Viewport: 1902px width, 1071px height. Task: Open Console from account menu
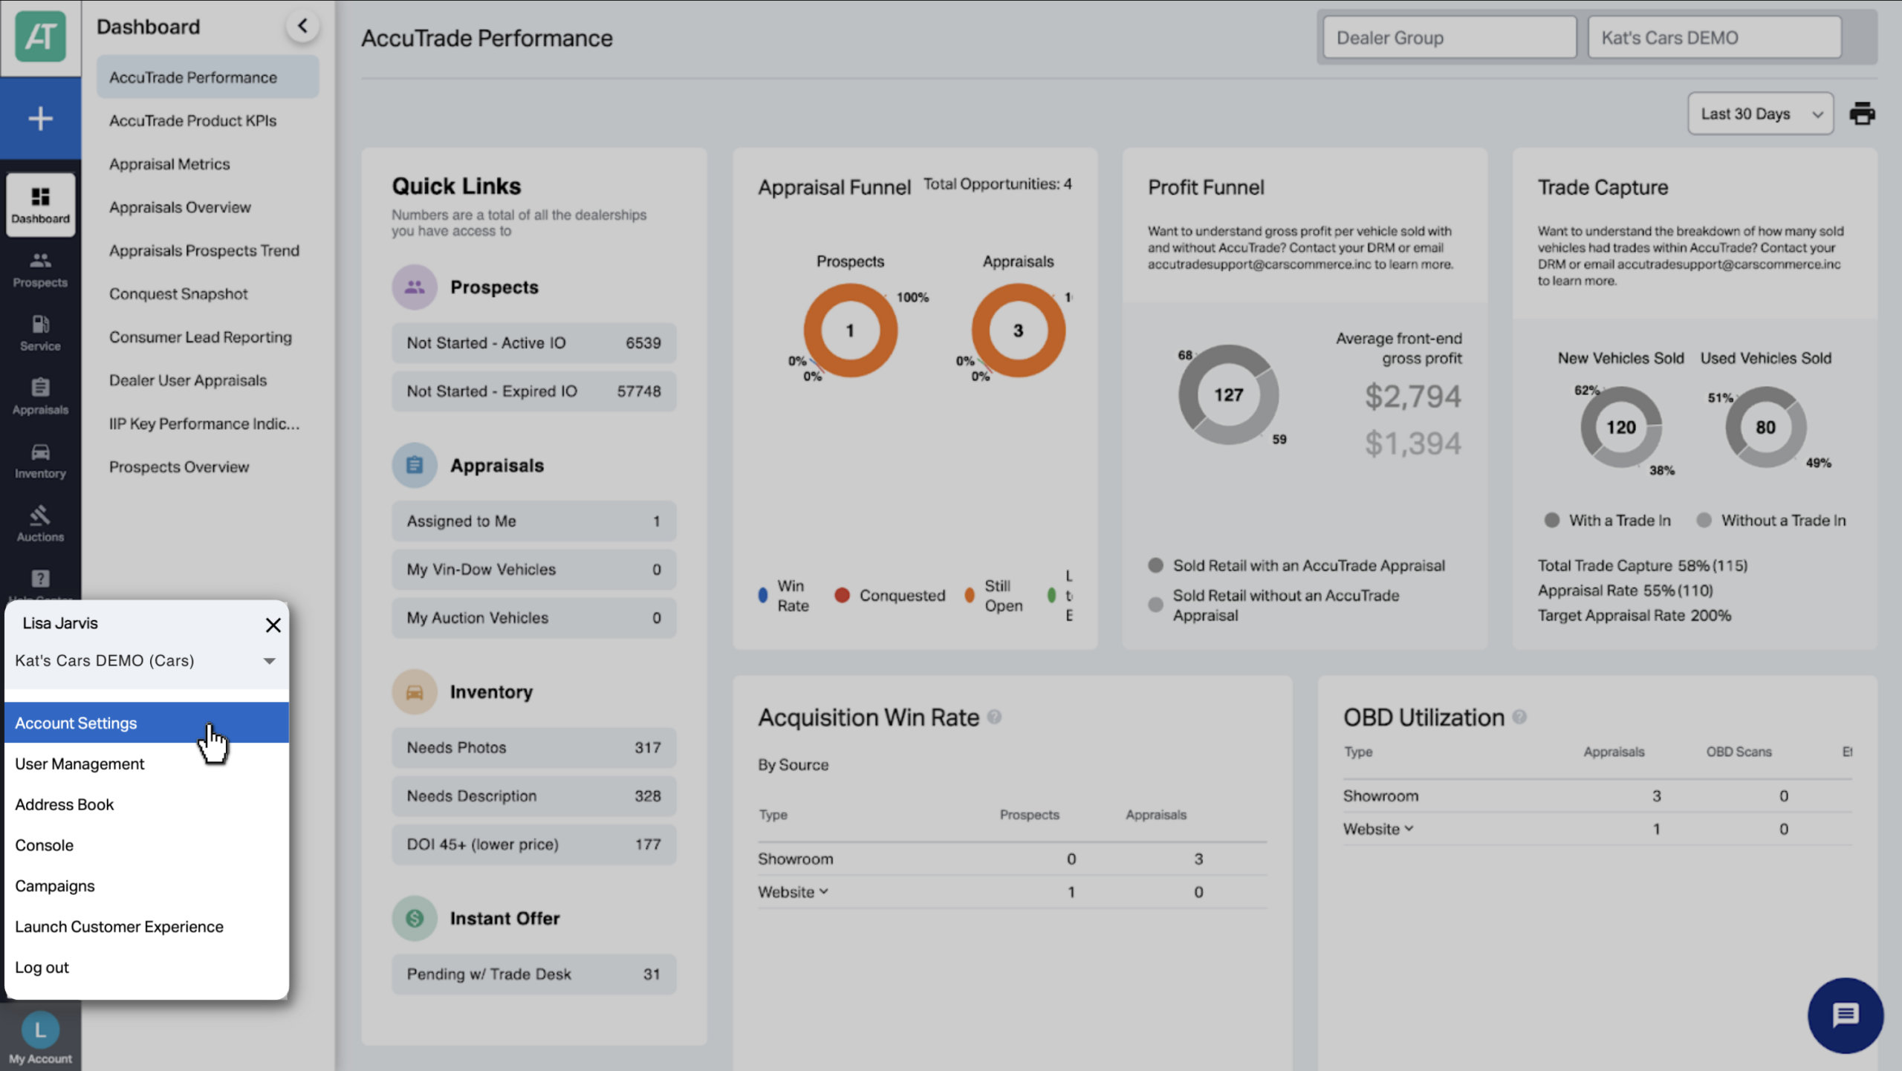click(x=146, y=845)
